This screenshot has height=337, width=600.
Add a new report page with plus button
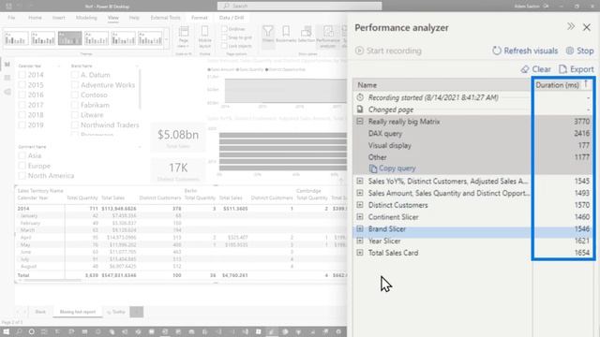coord(137,312)
